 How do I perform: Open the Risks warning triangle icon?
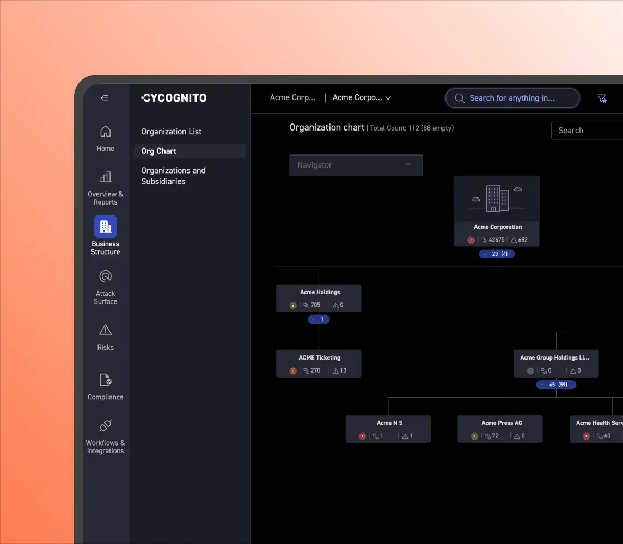tap(106, 330)
